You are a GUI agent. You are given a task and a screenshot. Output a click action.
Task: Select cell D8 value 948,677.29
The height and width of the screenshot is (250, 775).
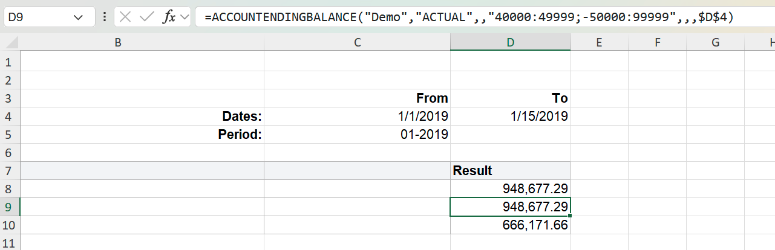[510, 188]
